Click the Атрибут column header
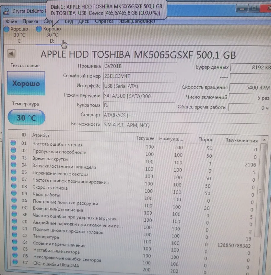 (41, 135)
